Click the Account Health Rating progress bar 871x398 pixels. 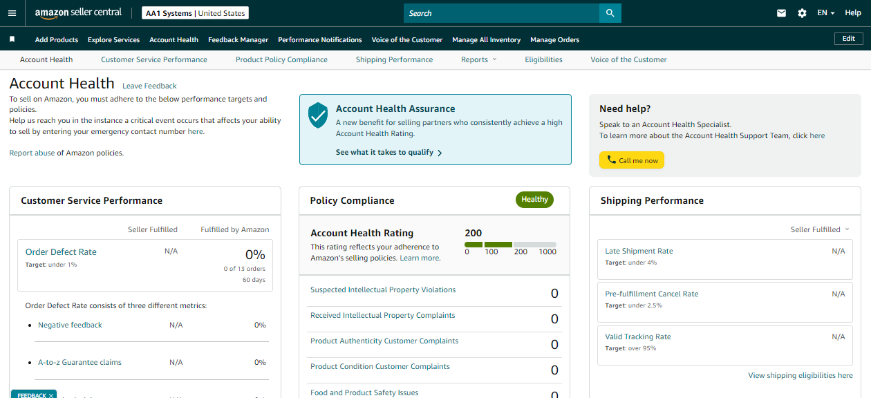tap(510, 244)
